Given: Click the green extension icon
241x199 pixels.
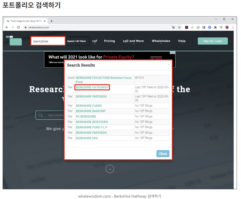Looking at the screenshot, I should 192,27.
